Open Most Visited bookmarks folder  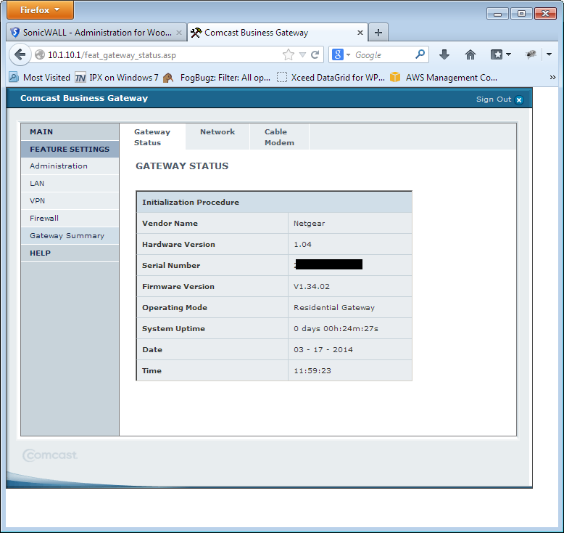tap(40, 78)
